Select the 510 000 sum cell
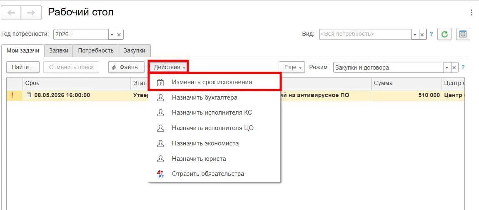This screenshot has height=210, width=479. [x=407, y=95]
